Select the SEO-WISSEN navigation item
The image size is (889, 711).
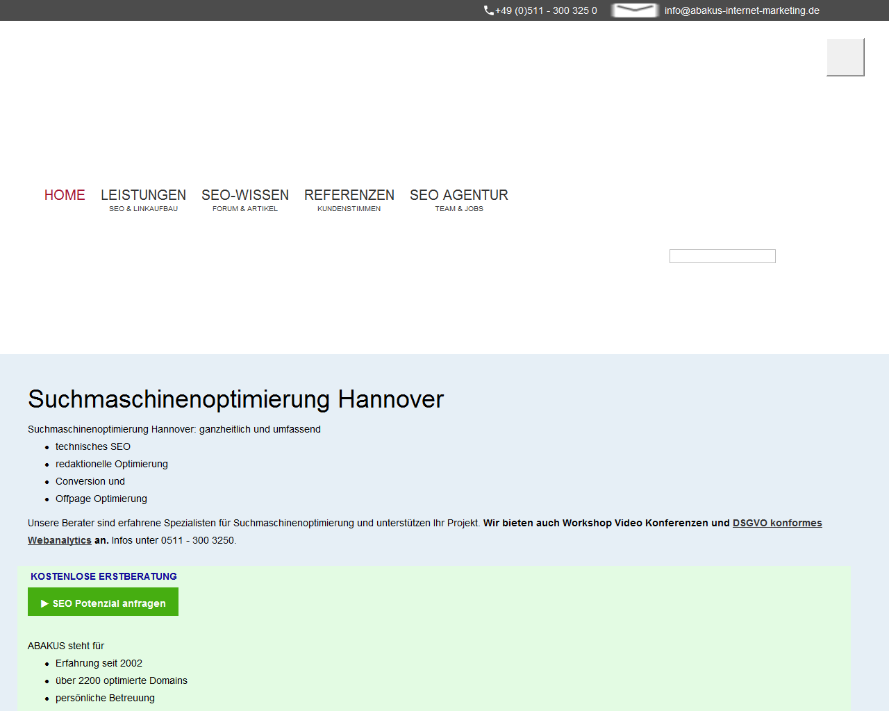tap(245, 195)
